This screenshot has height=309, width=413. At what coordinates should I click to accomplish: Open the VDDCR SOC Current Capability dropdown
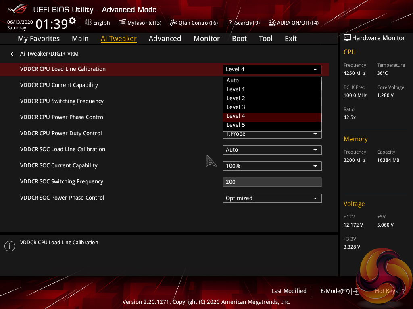(x=272, y=166)
